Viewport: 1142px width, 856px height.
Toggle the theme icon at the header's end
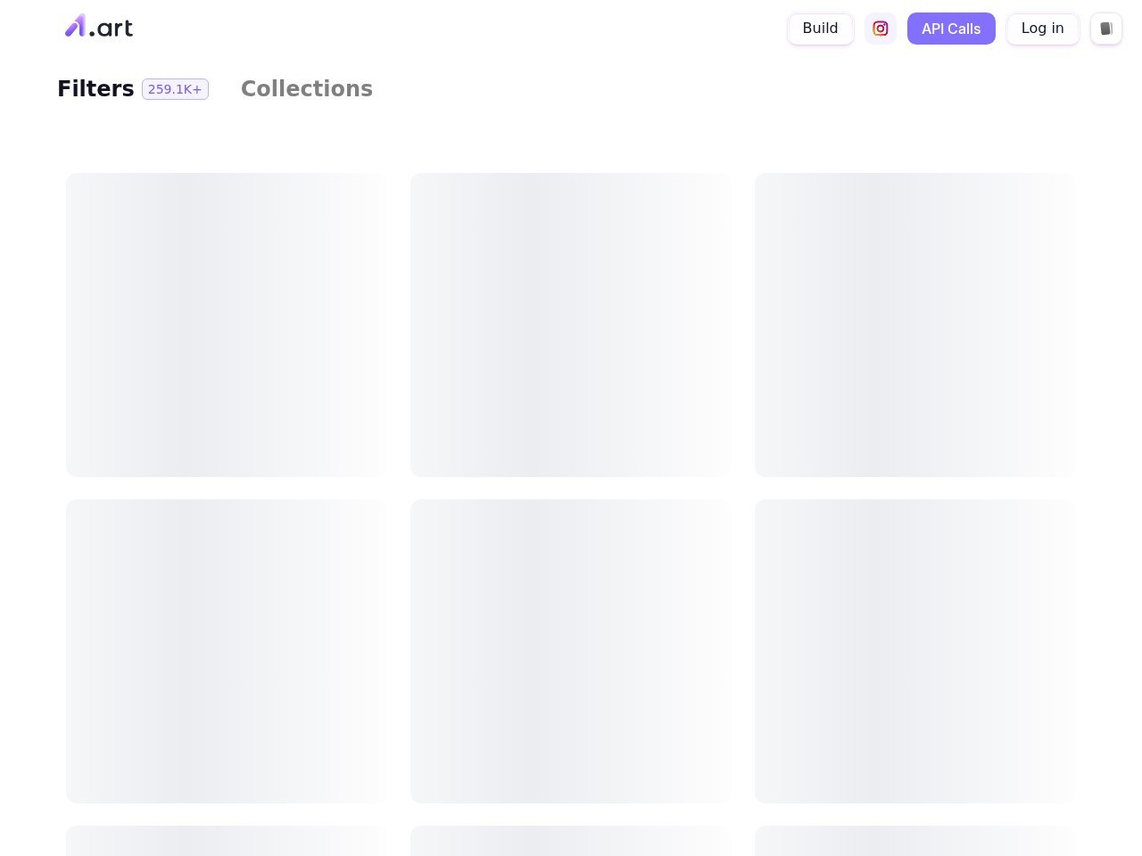(1105, 29)
